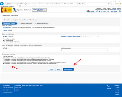Open the search provider dropdown arrow
Screen dimensions: 122x97
pos(110,4)
